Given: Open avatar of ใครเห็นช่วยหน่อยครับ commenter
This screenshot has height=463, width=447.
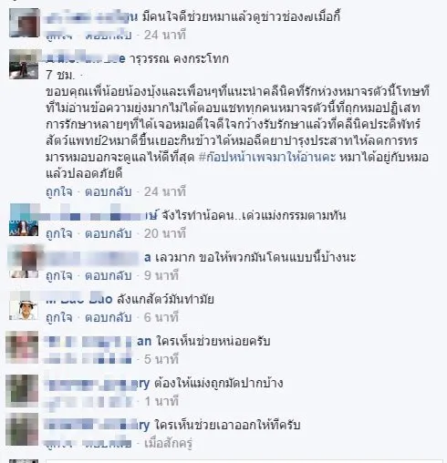Looking at the screenshot, I should click(x=22, y=348).
